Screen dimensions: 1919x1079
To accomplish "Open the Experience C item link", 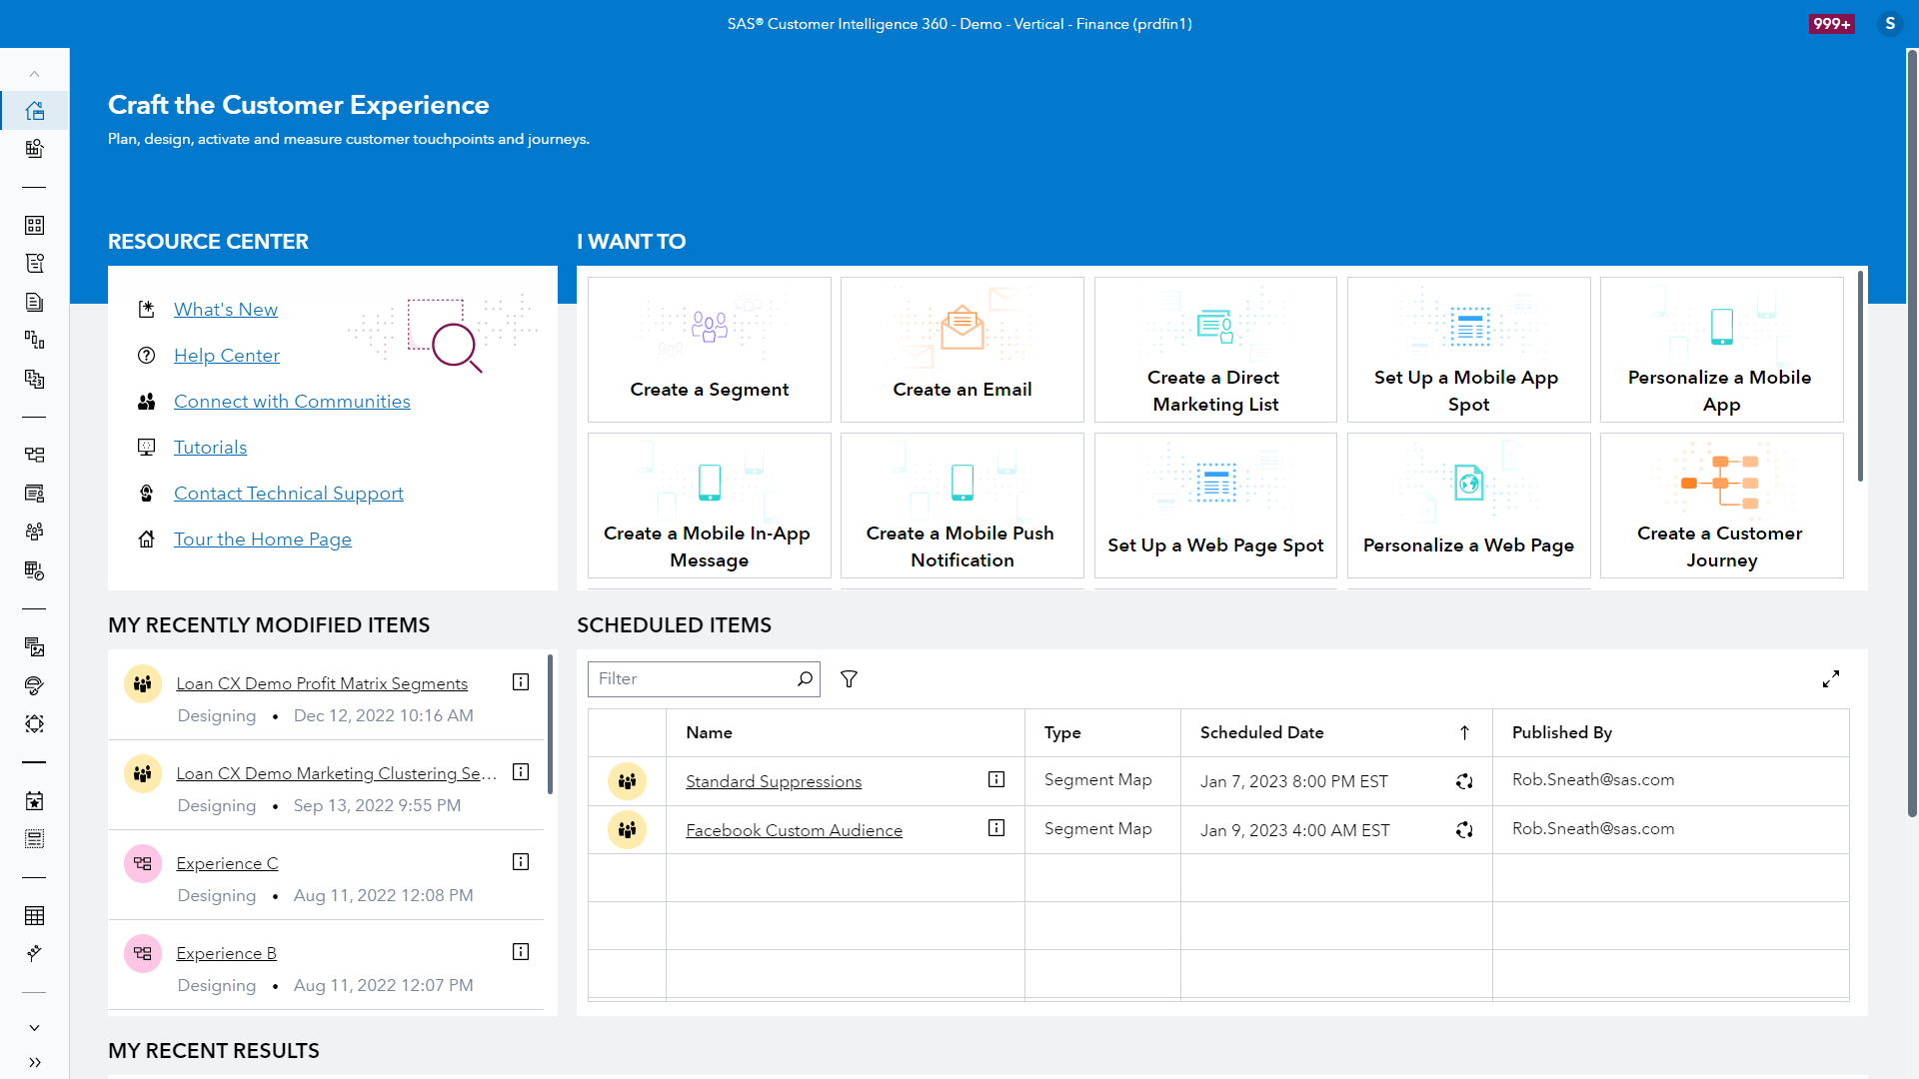I will pos(227,863).
